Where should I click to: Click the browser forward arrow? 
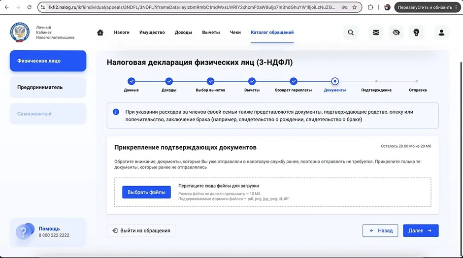click(18, 7)
